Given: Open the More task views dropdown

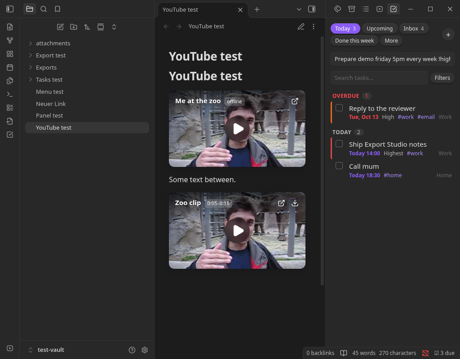Looking at the screenshot, I should coord(391,41).
